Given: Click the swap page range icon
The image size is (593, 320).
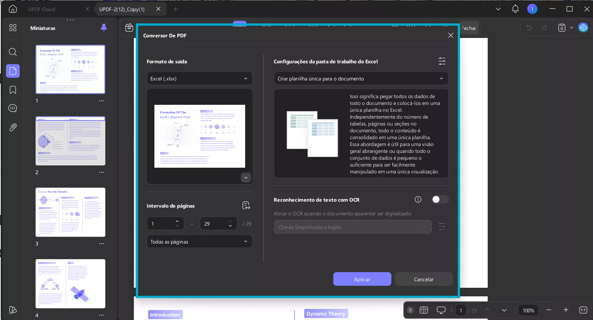Looking at the screenshot, I should click(246, 206).
